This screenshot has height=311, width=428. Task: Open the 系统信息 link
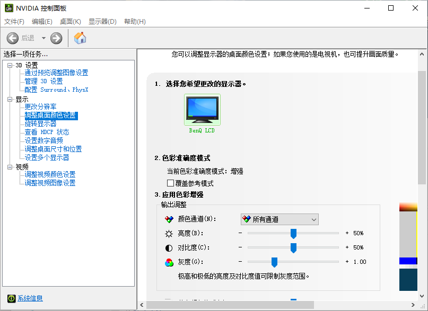point(30,298)
